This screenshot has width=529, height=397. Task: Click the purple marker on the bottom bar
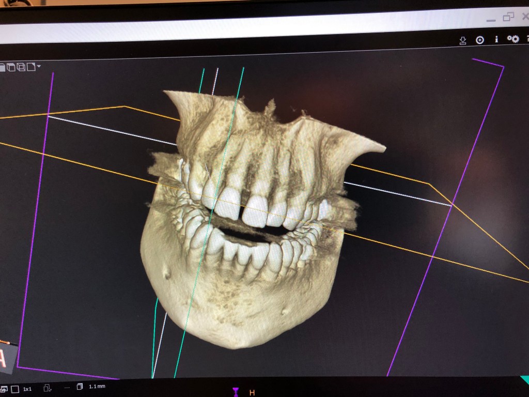coord(236,391)
